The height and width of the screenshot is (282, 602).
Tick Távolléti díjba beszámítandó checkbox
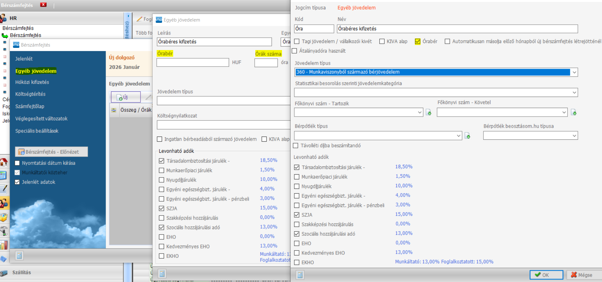tap(296, 146)
